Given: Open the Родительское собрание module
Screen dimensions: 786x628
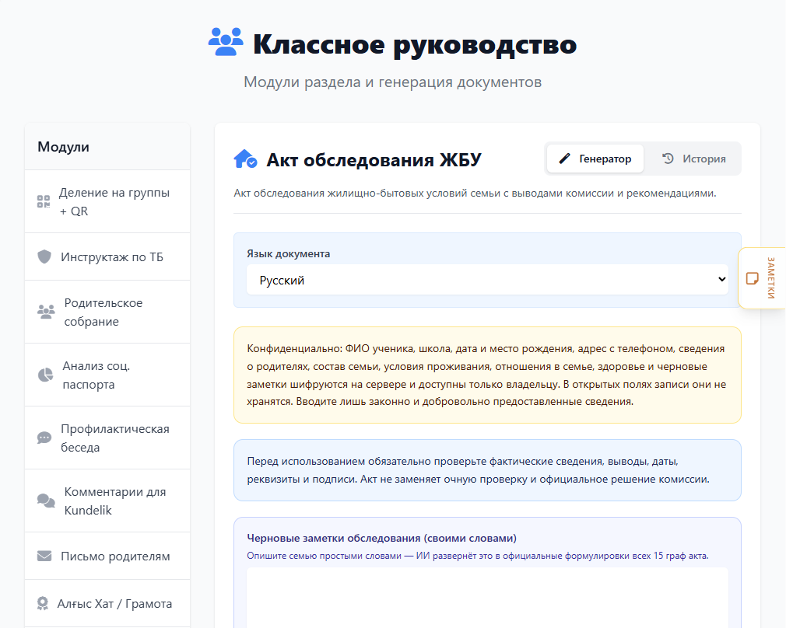Looking at the screenshot, I should pyautogui.click(x=107, y=312).
